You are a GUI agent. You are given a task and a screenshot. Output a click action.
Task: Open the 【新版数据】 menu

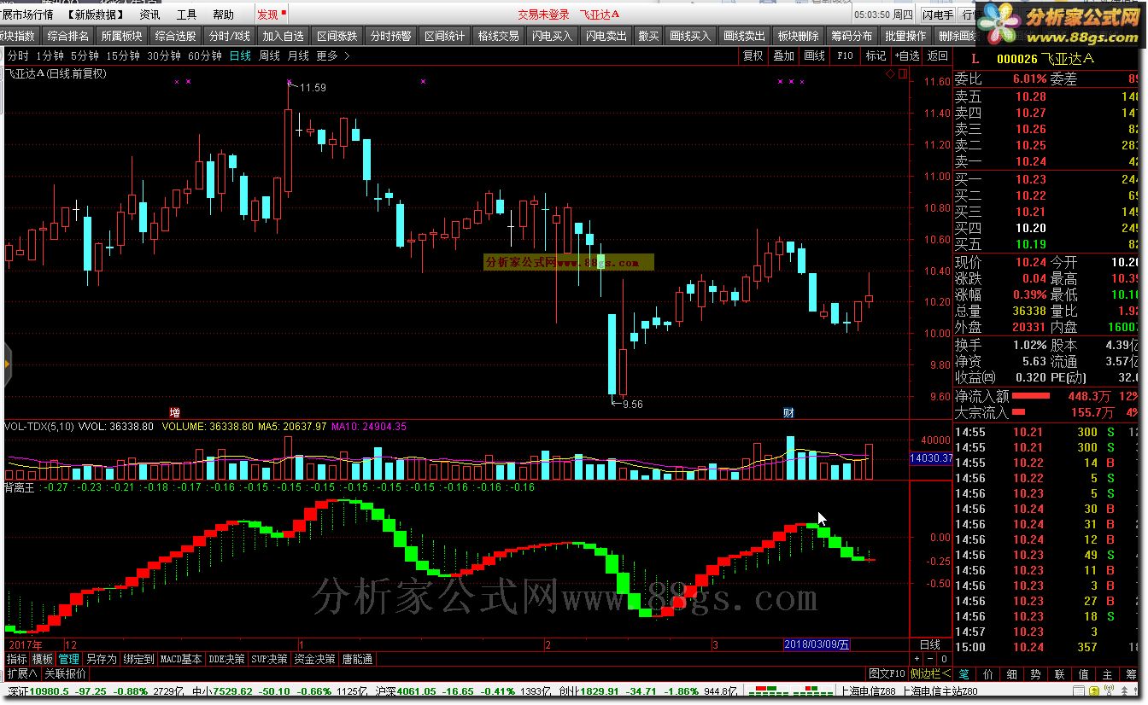(95, 15)
